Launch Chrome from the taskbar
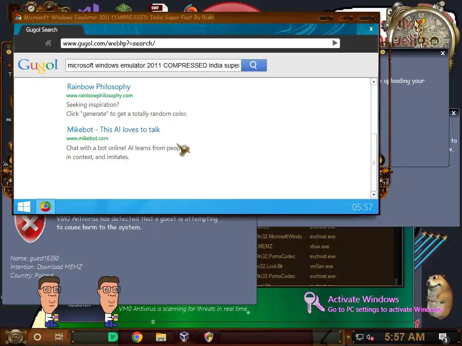The width and height of the screenshot is (462, 346). pyautogui.click(x=137, y=337)
